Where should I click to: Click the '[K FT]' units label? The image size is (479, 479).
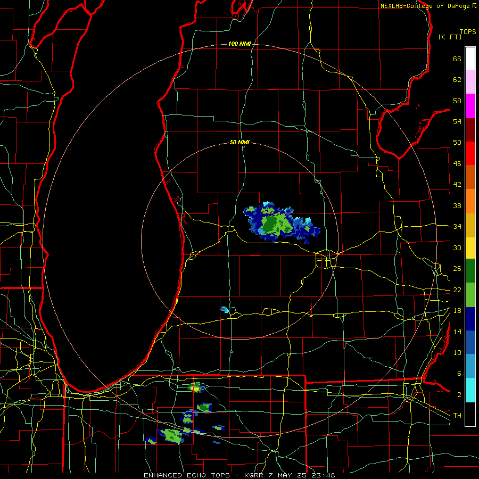[x=450, y=37]
